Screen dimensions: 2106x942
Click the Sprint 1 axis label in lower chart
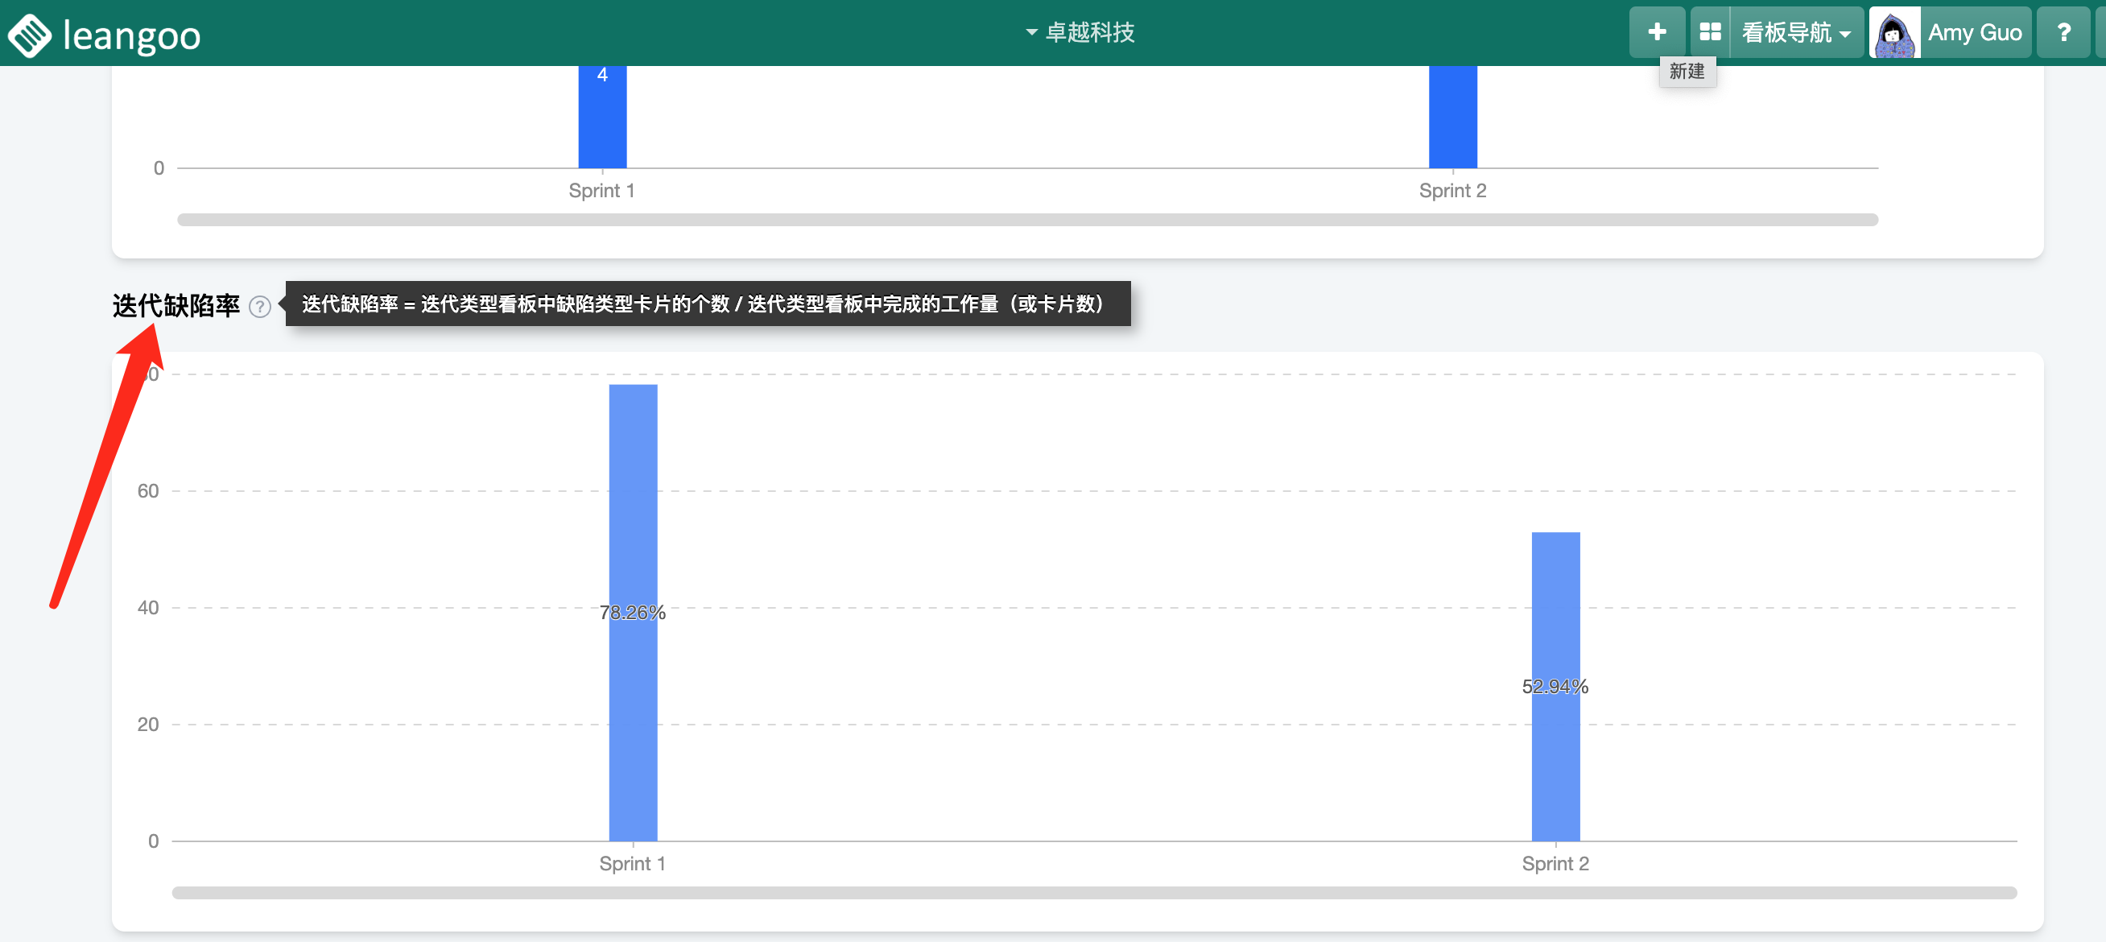pyautogui.click(x=632, y=863)
